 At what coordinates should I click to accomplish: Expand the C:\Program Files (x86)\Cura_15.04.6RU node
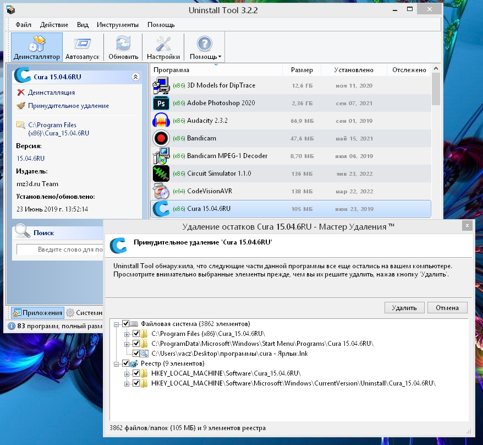(x=127, y=334)
